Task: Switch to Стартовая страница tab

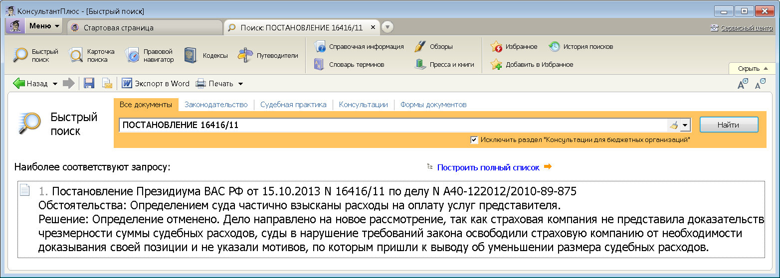Action: 144,27
